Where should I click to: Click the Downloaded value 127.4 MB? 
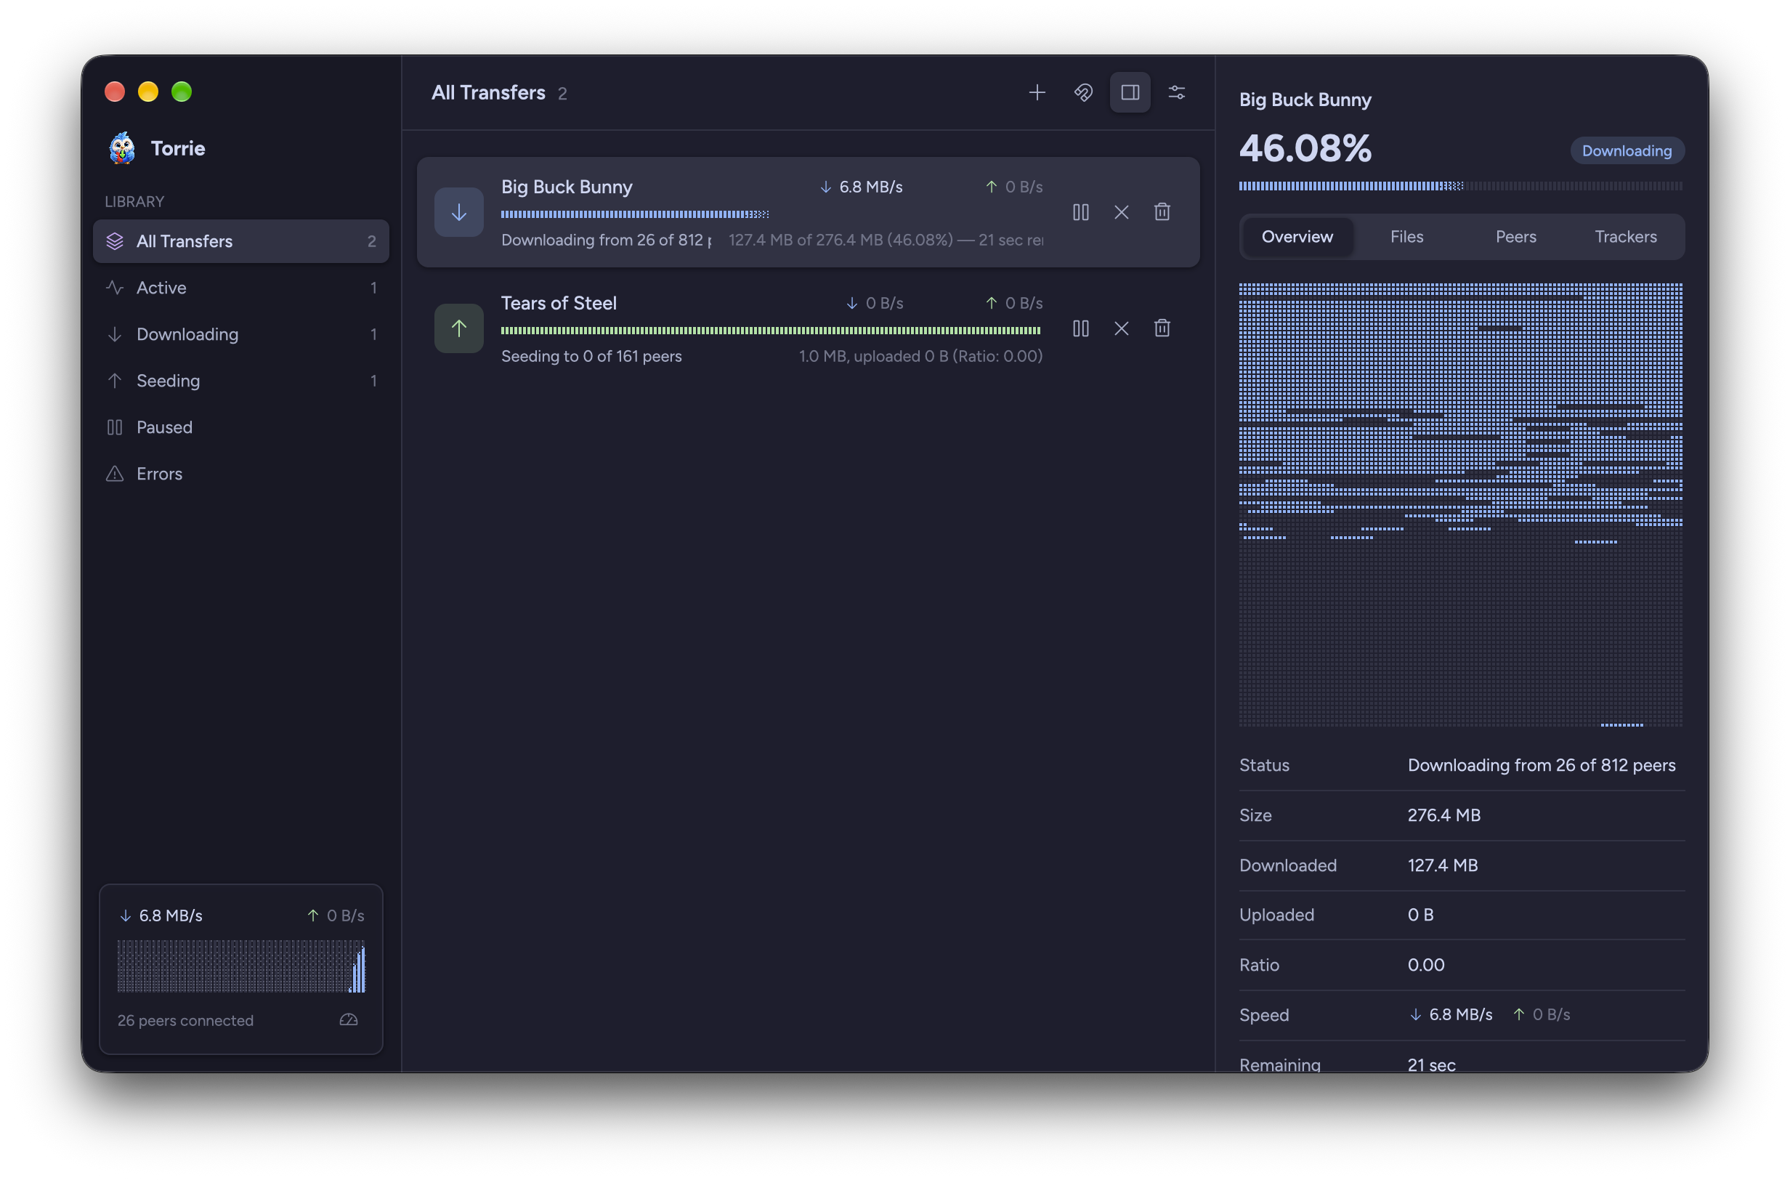1442,865
